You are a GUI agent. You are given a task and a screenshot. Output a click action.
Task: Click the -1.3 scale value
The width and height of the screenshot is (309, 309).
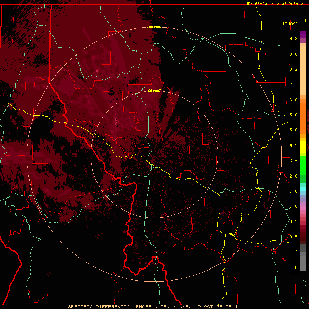[x=292, y=252]
